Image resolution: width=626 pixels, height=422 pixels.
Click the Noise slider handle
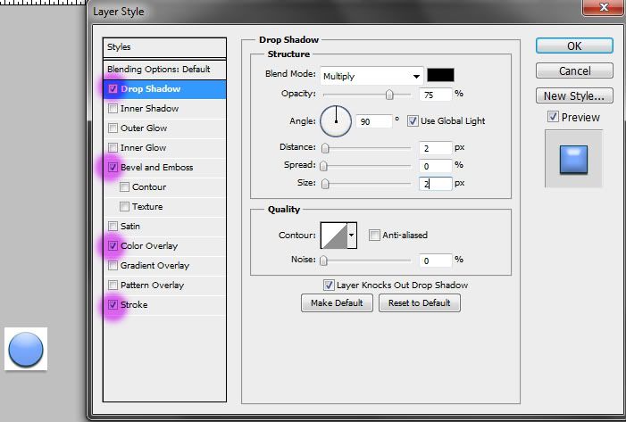coord(324,261)
